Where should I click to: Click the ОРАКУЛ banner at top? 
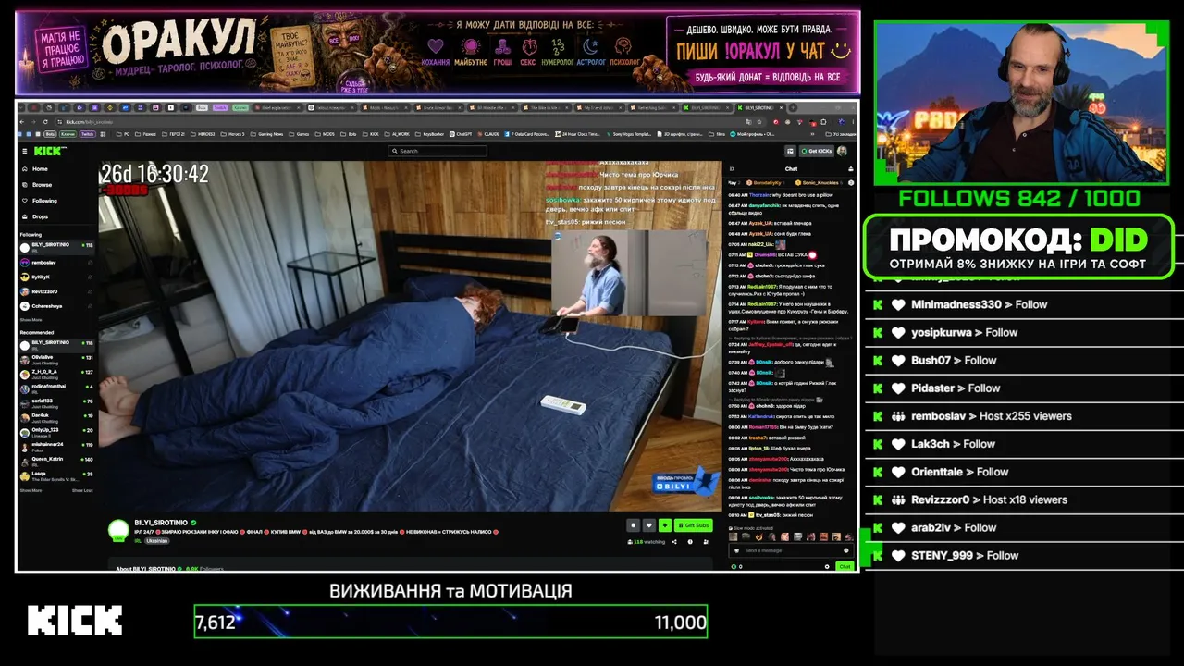click(x=438, y=52)
